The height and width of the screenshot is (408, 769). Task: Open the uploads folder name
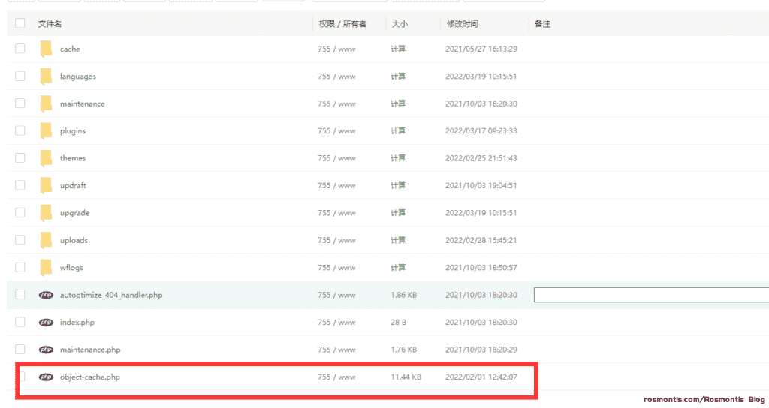click(x=74, y=241)
